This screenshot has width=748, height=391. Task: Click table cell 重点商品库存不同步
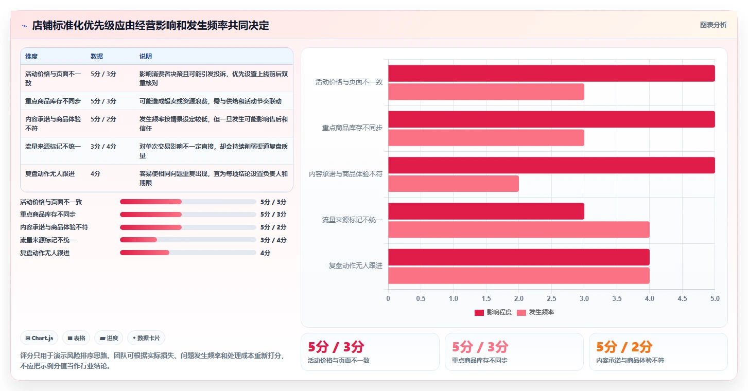54,101
